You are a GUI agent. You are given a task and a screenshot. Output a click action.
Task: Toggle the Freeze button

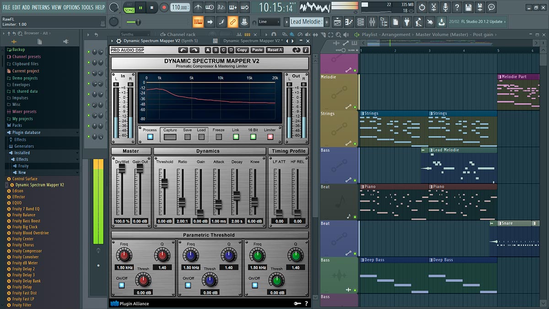coord(219,136)
